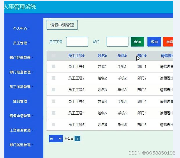Sort by 姓名 column arrows
This screenshot has height=158, width=180.
(x=106, y=56)
